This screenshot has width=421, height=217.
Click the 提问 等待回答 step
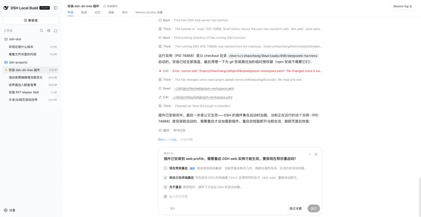point(172,130)
